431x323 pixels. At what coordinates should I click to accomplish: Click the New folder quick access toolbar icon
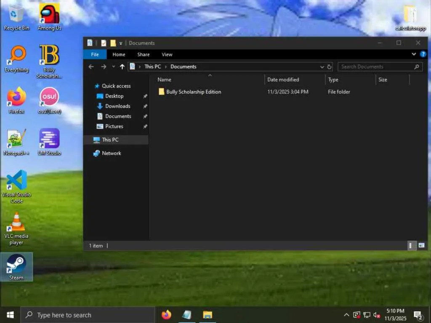(113, 43)
